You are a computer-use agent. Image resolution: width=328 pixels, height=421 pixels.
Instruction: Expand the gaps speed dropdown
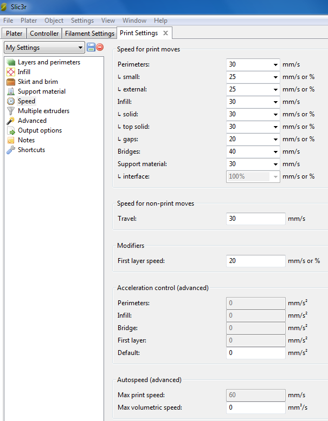(x=275, y=140)
